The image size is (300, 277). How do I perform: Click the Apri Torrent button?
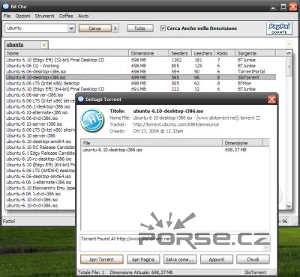point(102,260)
